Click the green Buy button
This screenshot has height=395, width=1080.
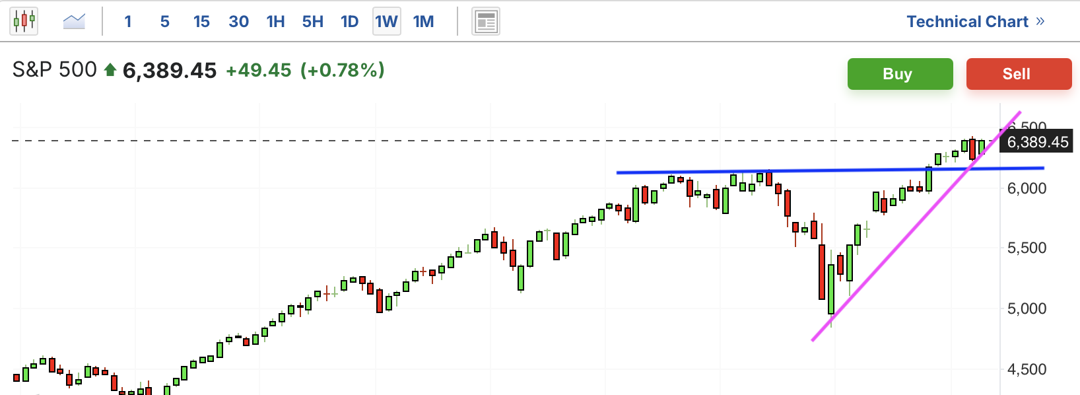point(900,74)
